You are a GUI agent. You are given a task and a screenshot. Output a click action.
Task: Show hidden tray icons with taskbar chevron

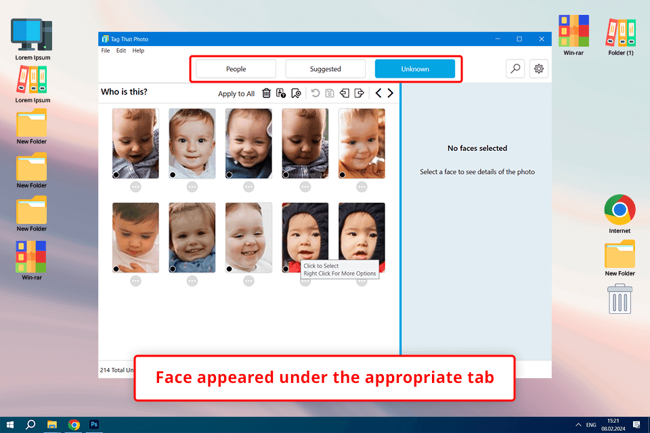click(x=578, y=425)
